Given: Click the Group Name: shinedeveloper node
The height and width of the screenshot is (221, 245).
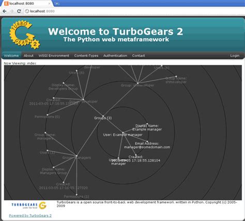Looking at the screenshot, I should (176, 80).
